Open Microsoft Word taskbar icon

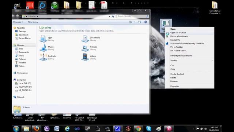pyautogui.click(x=57, y=129)
